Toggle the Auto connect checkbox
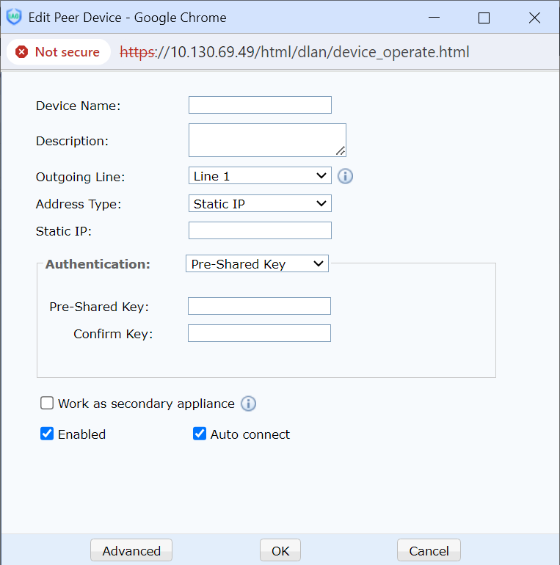 pos(200,434)
